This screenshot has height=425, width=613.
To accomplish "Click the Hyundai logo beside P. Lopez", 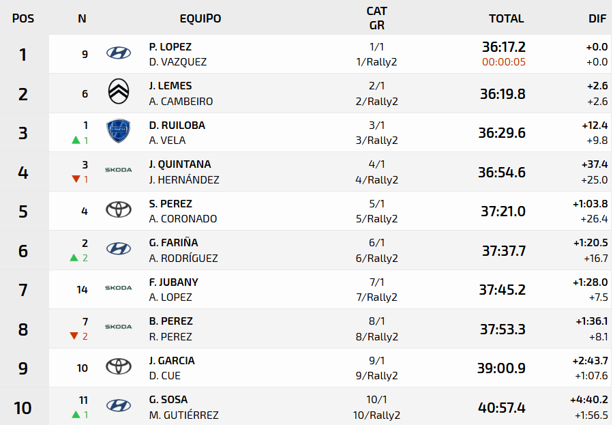I will (119, 53).
